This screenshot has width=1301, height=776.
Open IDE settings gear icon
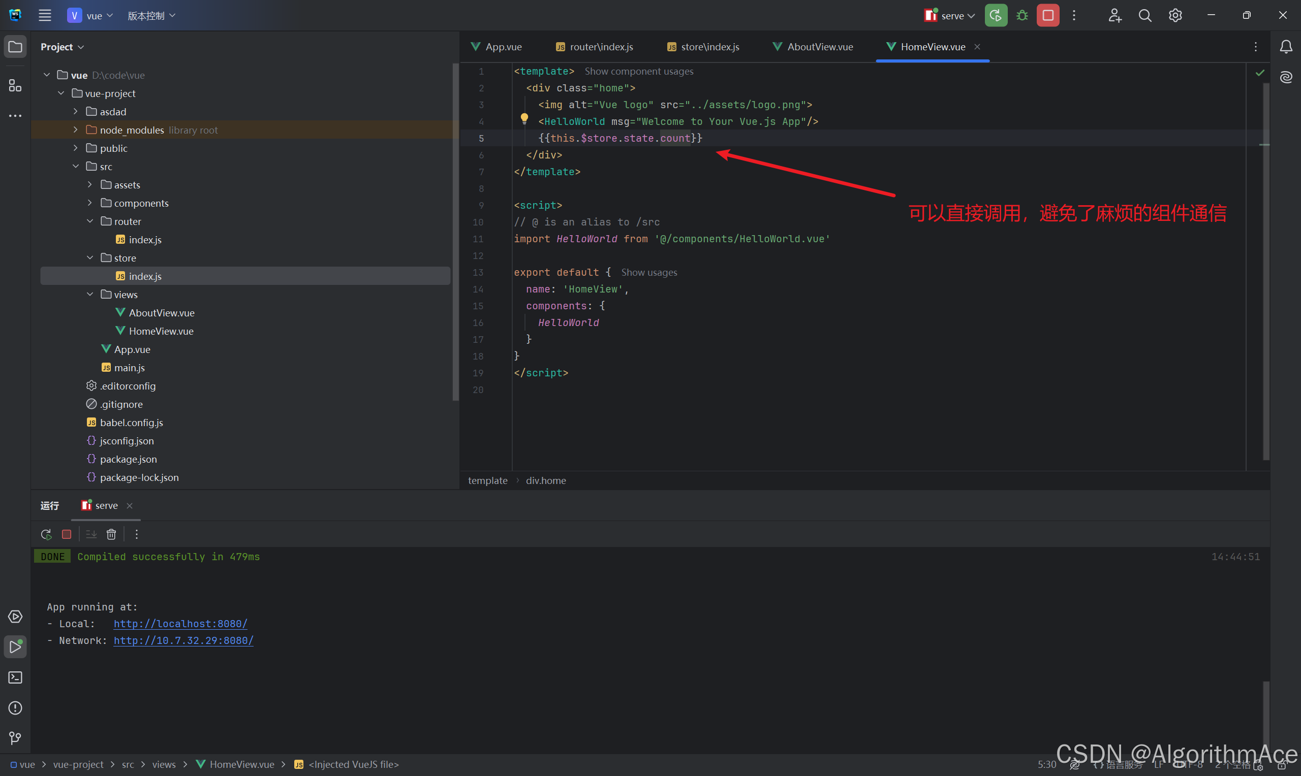tap(1175, 15)
